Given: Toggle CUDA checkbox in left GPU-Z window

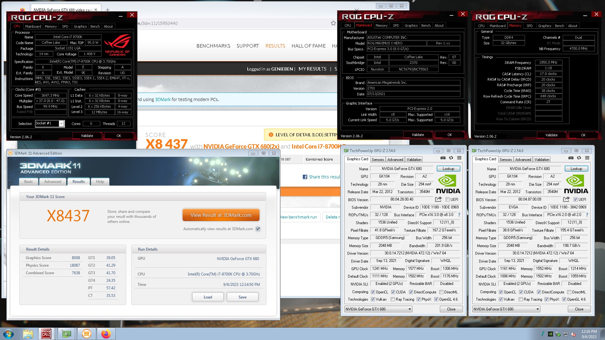Looking at the screenshot, I should click(x=393, y=292).
